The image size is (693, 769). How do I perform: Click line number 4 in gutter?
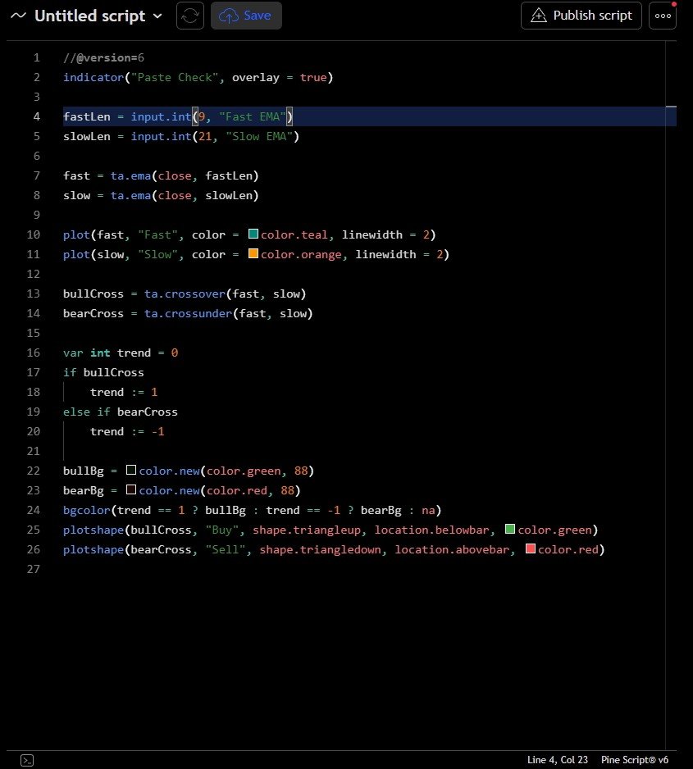coord(37,116)
